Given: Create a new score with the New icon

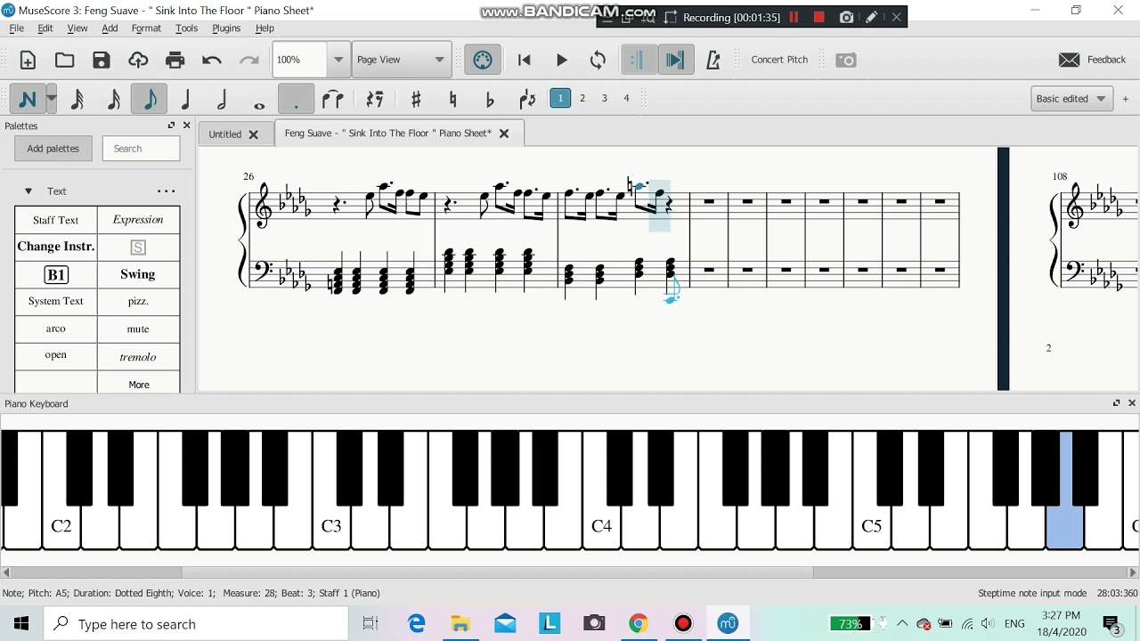Looking at the screenshot, I should click(28, 61).
